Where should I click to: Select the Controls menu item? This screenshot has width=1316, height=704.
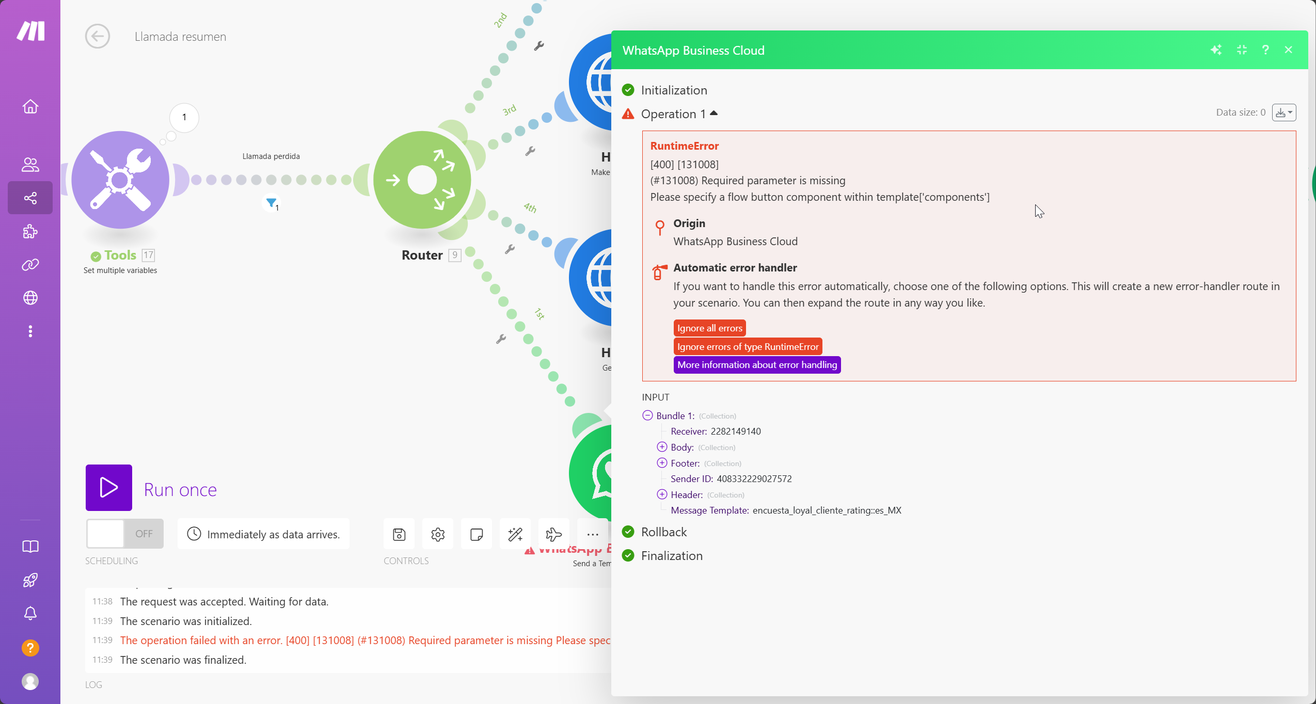pos(406,561)
